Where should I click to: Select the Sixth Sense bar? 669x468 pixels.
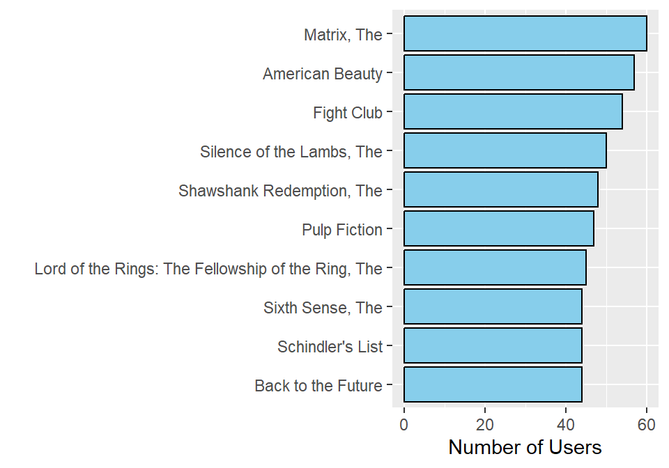click(493, 306)
